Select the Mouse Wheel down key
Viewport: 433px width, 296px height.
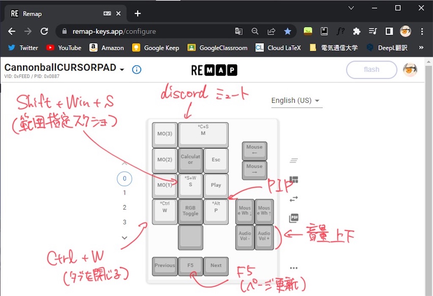tap(245, 211)
